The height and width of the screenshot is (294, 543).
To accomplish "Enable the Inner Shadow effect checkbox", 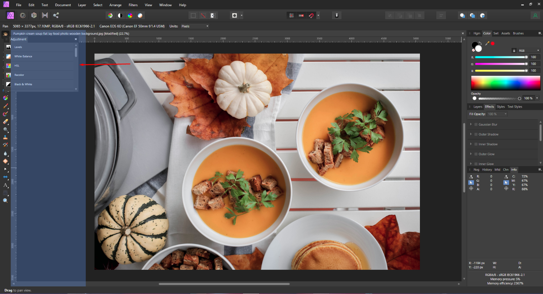I will (x=476, y=144).
